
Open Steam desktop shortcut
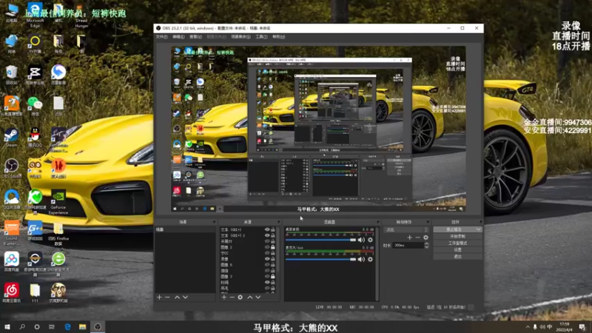coord(11,135)
